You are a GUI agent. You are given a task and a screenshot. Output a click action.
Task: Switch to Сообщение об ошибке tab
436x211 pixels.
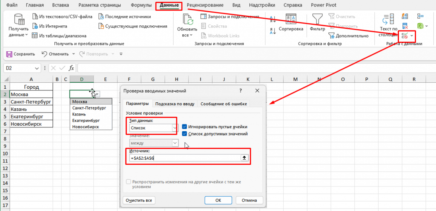point(224,104)
